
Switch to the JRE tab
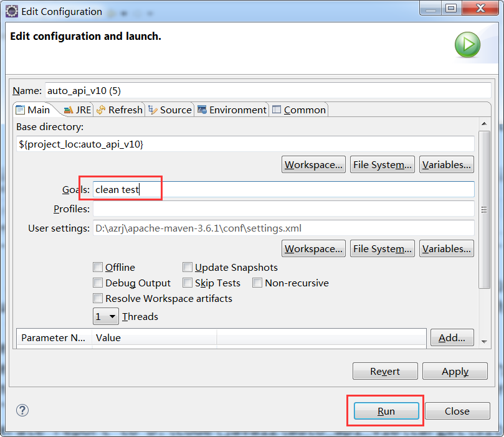pos(77,110)
